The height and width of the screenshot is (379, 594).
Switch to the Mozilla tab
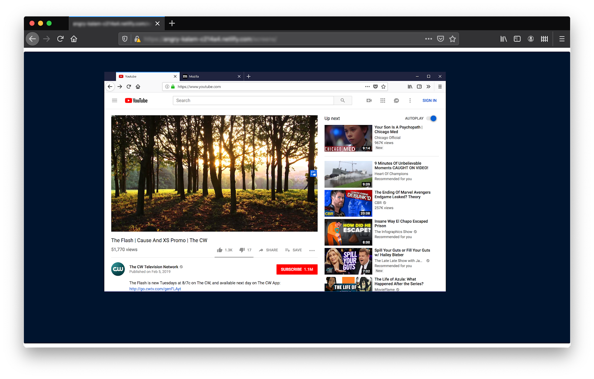coord(211,76)
